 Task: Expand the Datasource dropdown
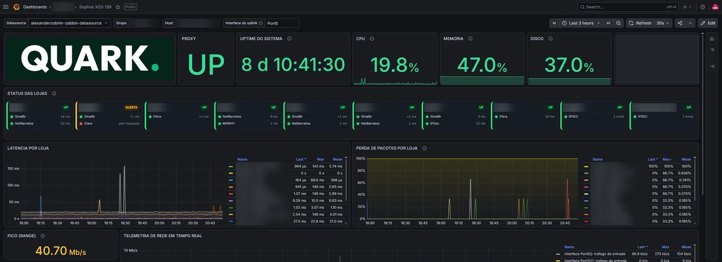click(69, 23)
